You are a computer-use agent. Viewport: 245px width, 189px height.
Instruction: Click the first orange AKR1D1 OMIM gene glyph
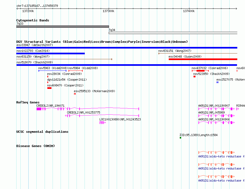click(216, 153)
